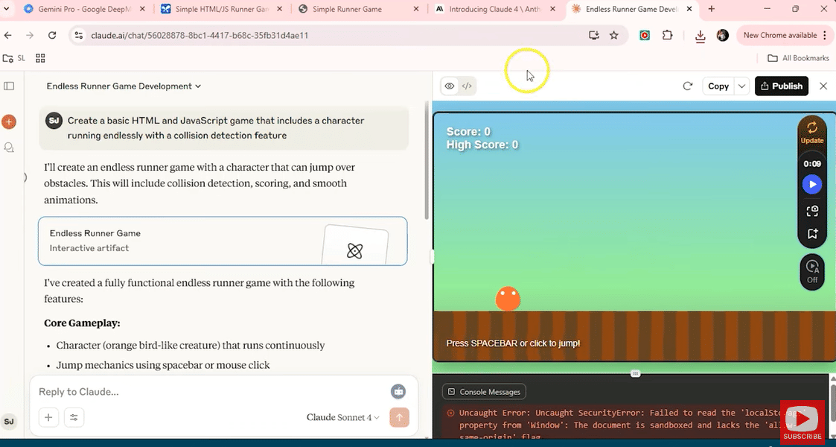Click the Publish button

[781, 86]
